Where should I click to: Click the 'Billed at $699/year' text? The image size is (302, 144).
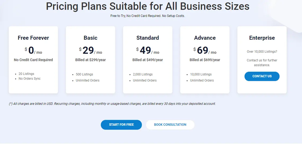click(205, 60)
